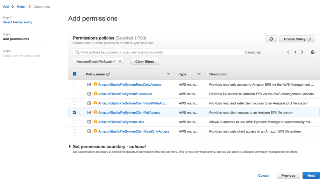Check AmazonElasticFileSystemsUtils policy box
The width and height of the screenshot is (326, 183).
tap(74, 122)
